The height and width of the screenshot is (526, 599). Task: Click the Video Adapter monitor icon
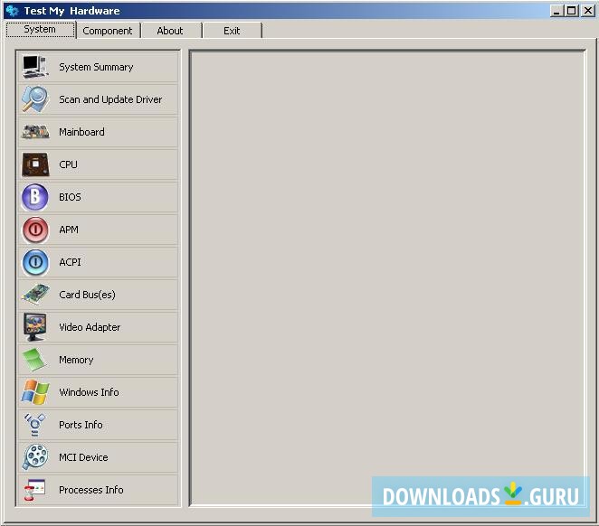tap(34, 327)
